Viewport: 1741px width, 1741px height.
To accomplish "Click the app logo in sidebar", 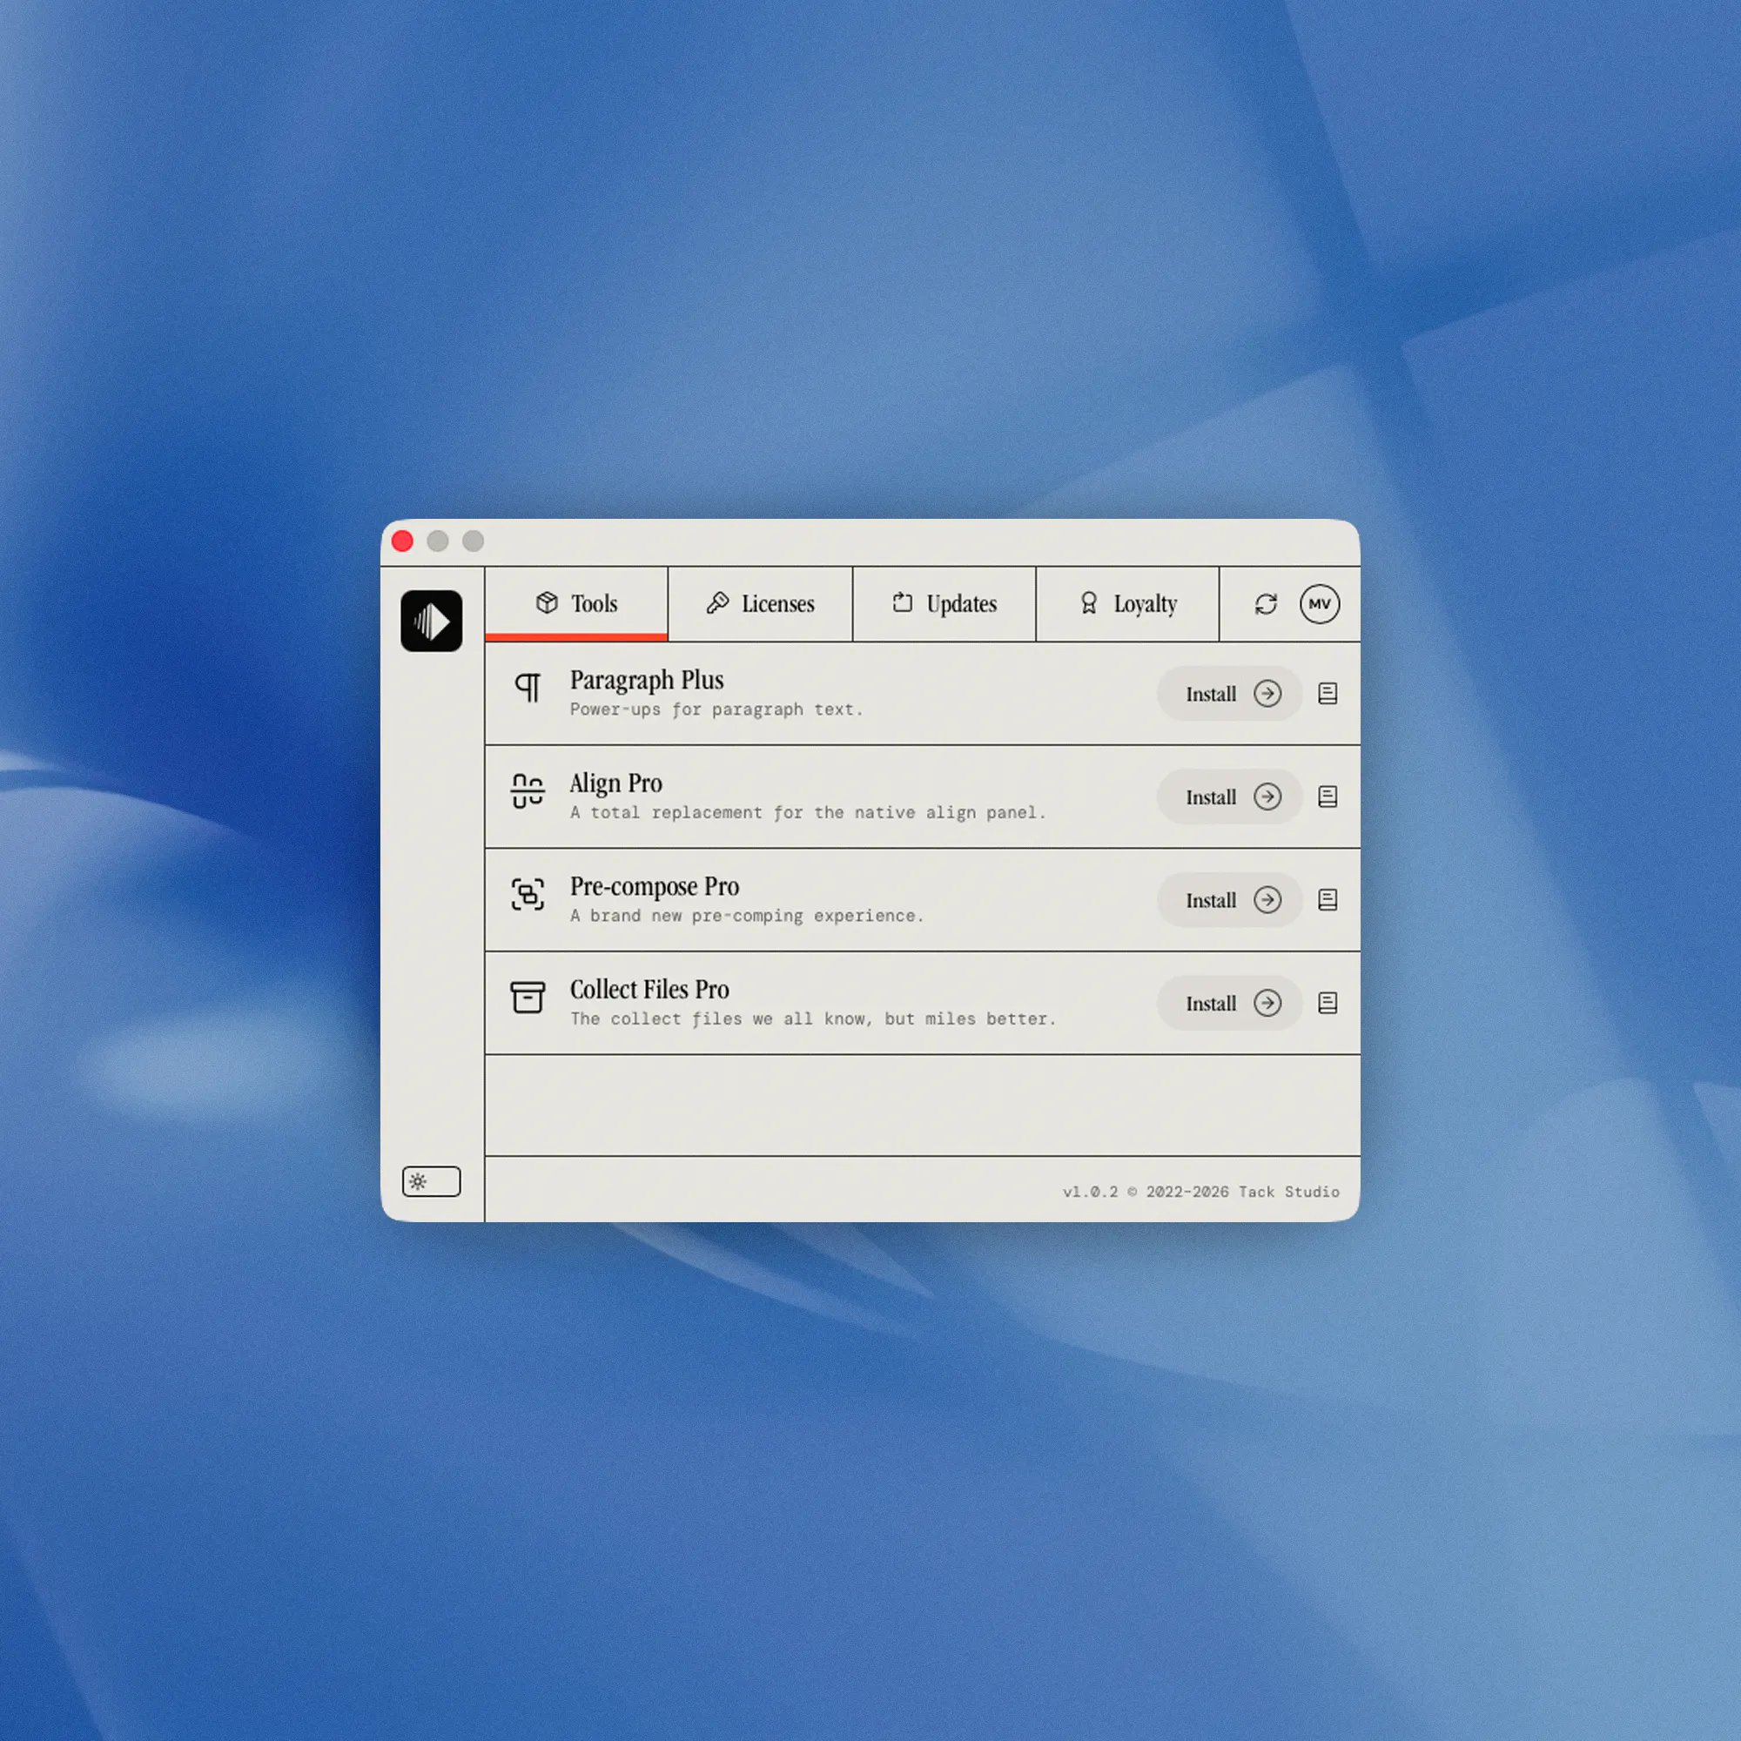I will [x=432, y=621].
